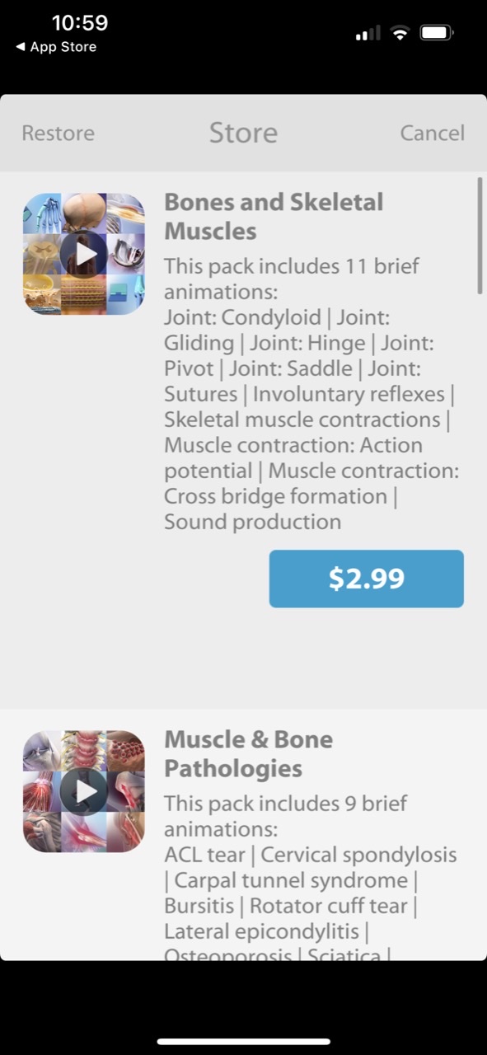The image size is (487, 1055).
Task: Tap the Wi-Fi status icon
Action: pyautogui.click(x=400, y=34)
